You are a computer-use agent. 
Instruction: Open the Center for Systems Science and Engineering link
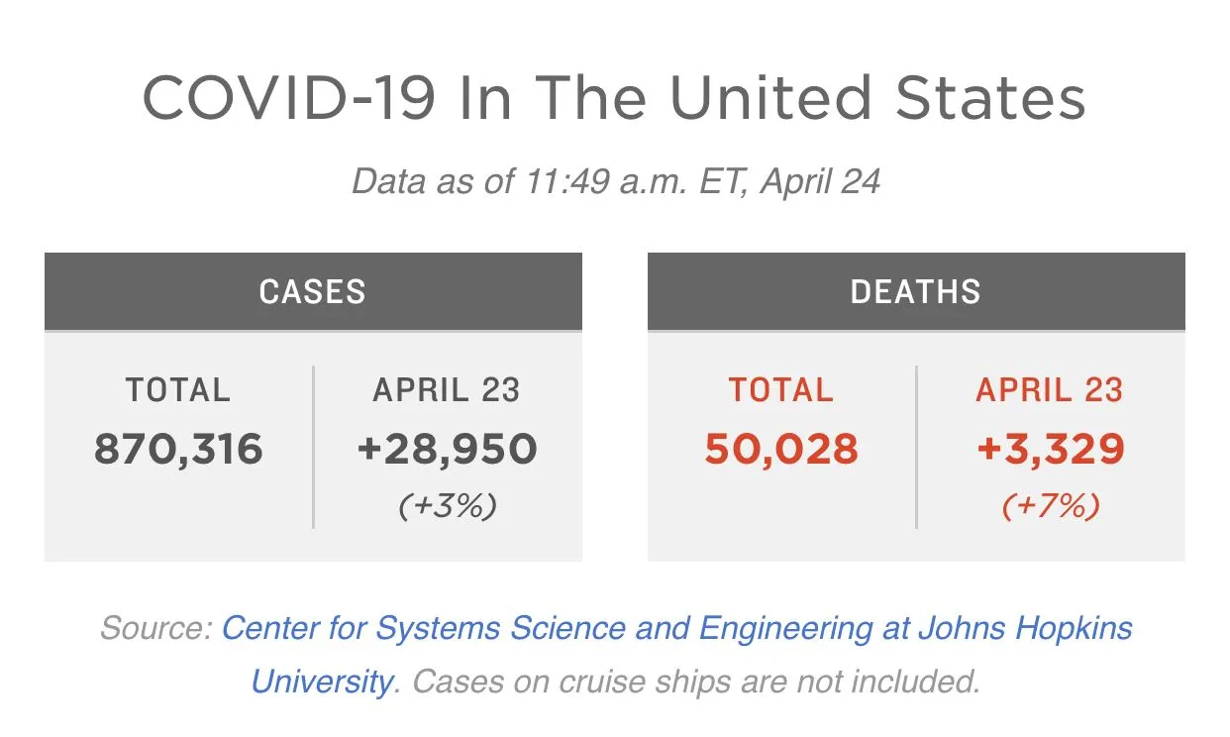tap(676, 629)
